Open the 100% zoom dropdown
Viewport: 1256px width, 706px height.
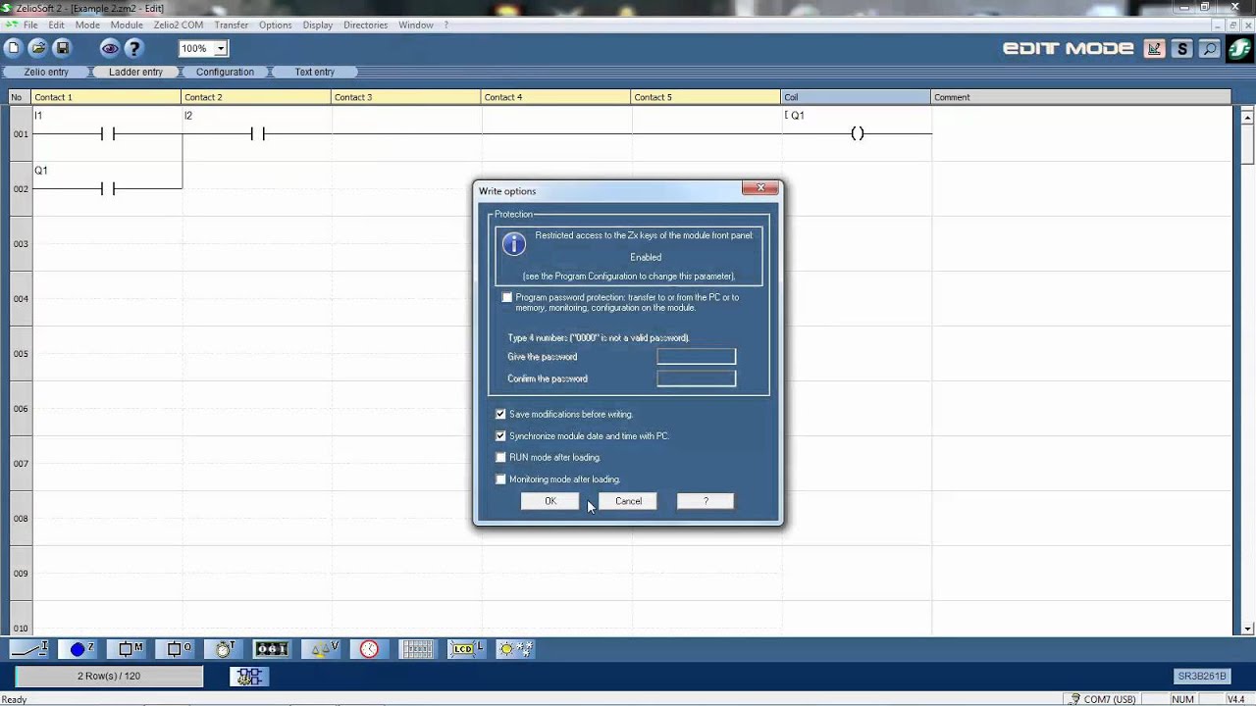[221, 48]
